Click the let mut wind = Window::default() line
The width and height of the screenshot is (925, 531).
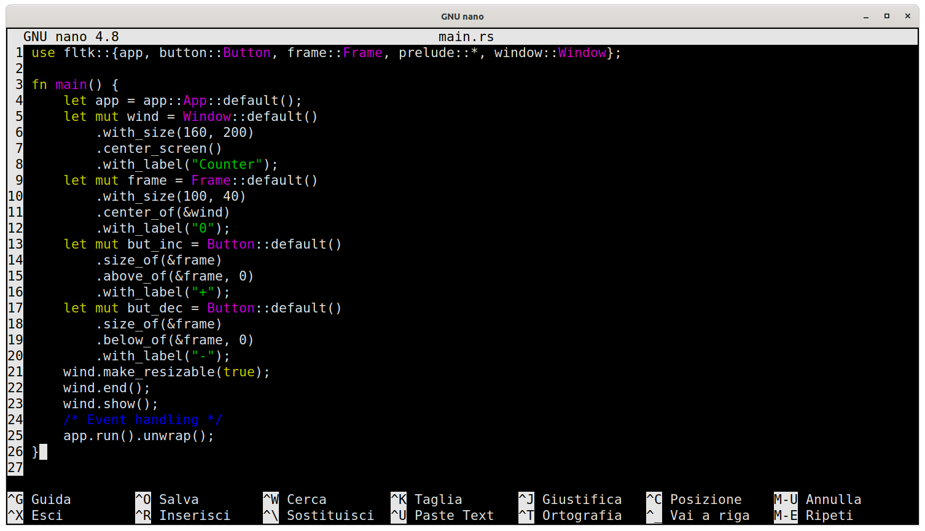(x=191, y=117)
